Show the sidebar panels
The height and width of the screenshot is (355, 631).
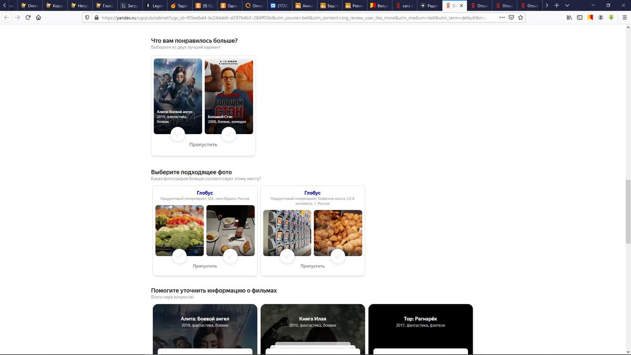pos(580,17)
